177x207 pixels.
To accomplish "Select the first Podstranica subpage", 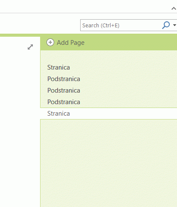I will (109, 79).
